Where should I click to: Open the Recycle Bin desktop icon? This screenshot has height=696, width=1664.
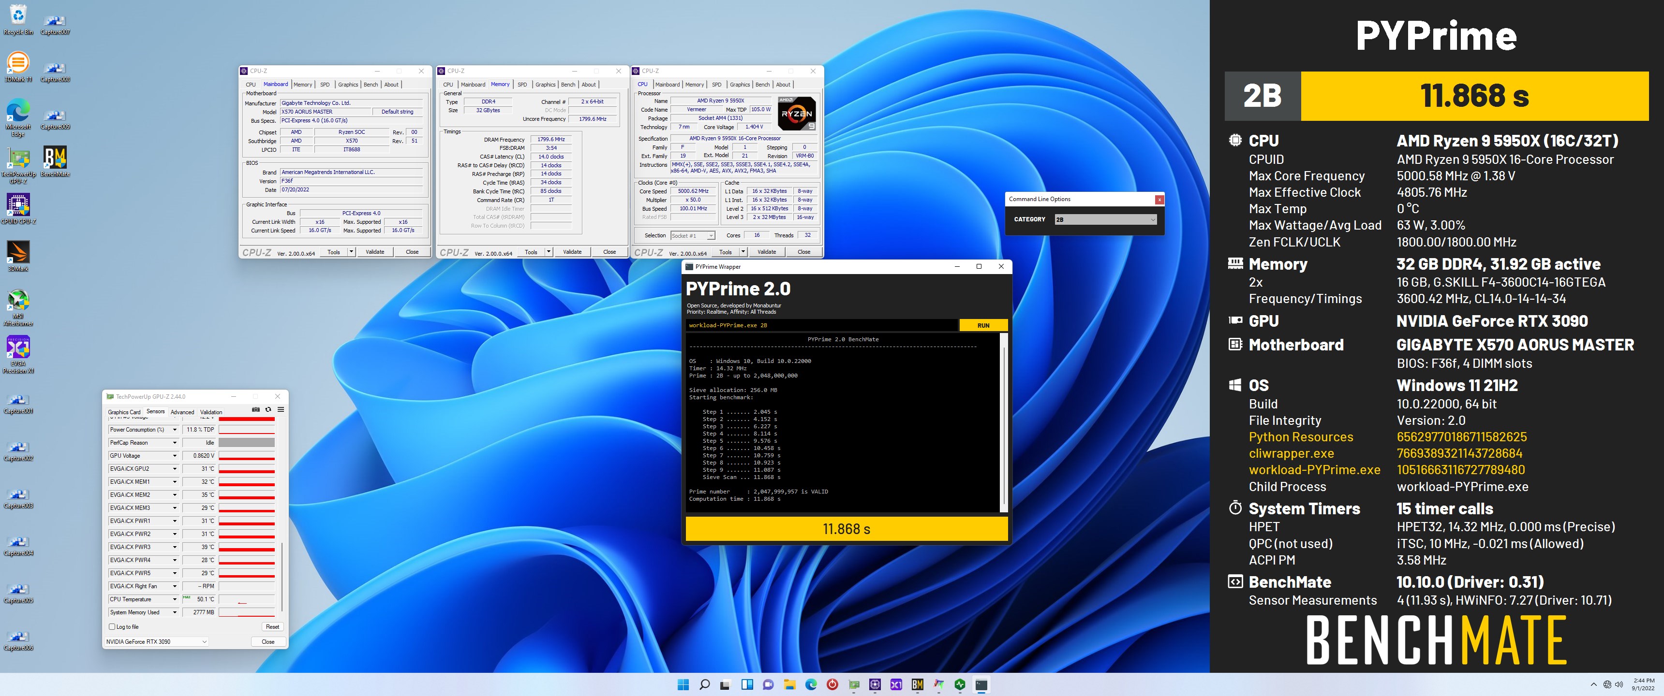pos(18,19)
